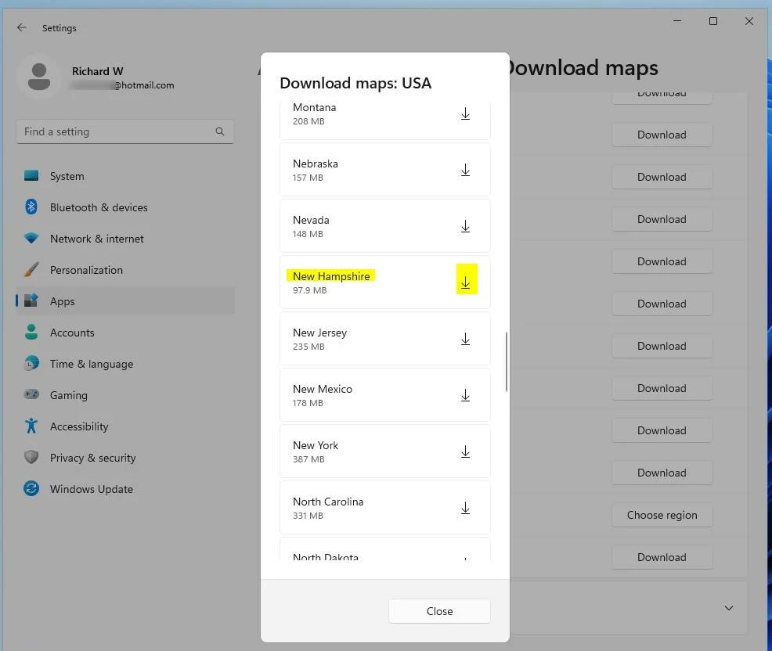Go to Windows Update section
The image size is (772, 651).
coord(91,489)
